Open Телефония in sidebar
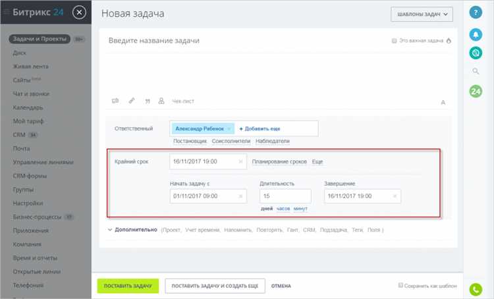 [x=28, y=285]
